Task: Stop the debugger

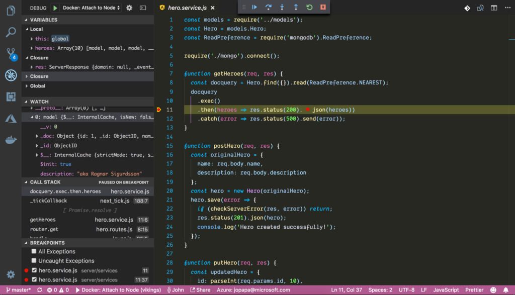Action: tap(323, 7)
